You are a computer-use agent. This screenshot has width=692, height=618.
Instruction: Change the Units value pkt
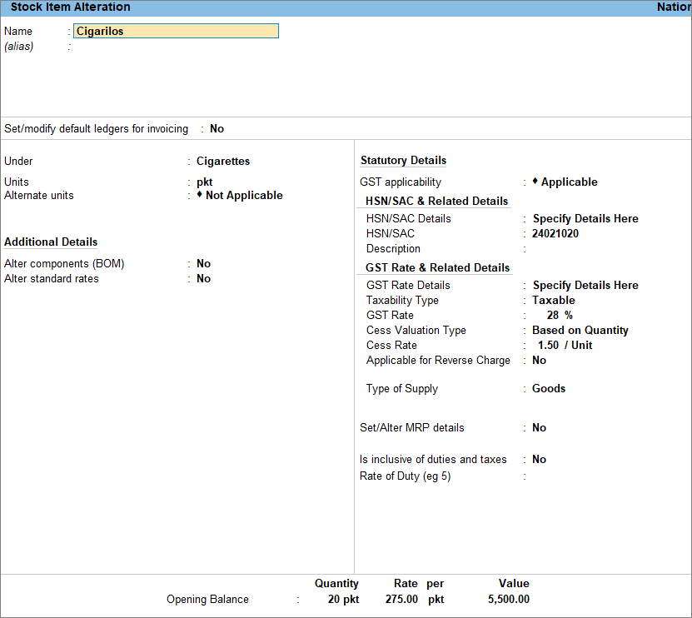coord(204,182)
